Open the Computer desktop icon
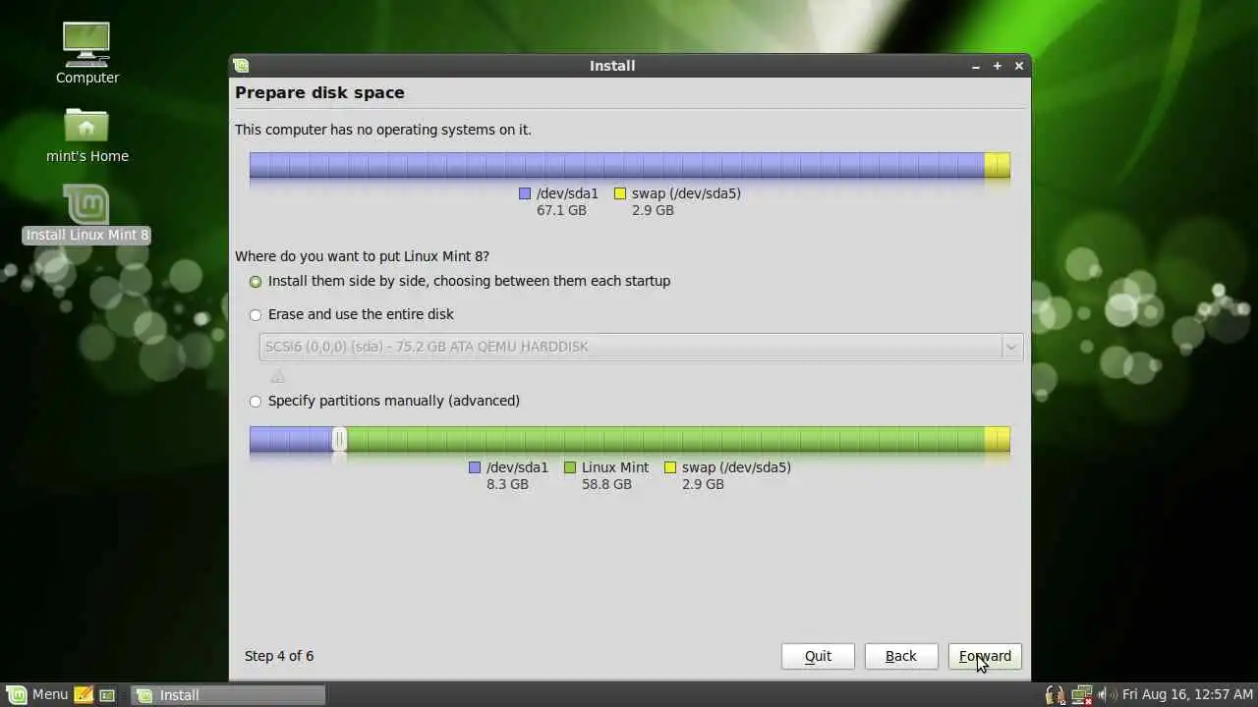Image resolution: width=1258 pixels, height=707 pixels. tap(86, 53)
